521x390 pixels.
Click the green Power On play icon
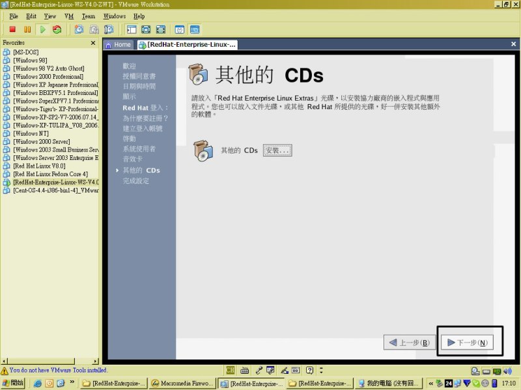(x=42, y=29)
